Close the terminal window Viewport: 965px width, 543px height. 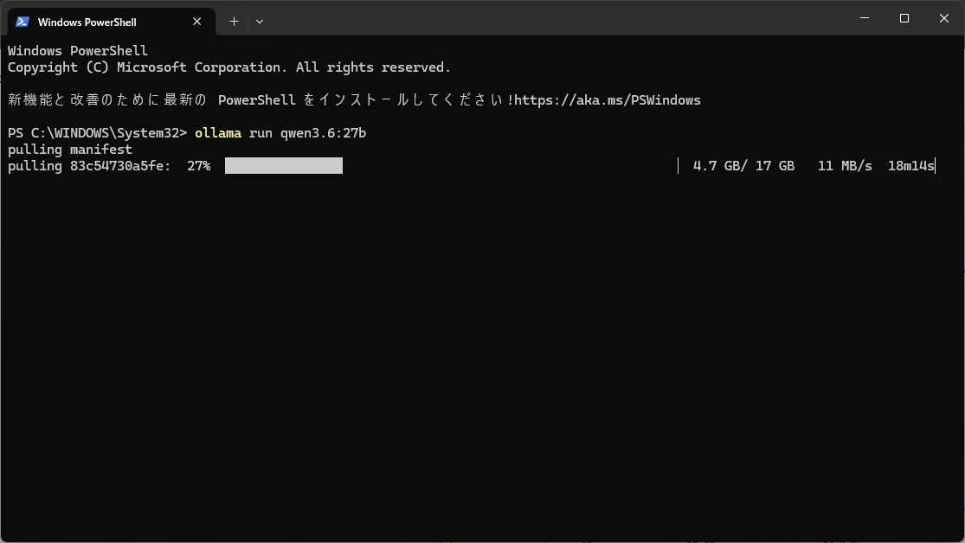[944, 18]
